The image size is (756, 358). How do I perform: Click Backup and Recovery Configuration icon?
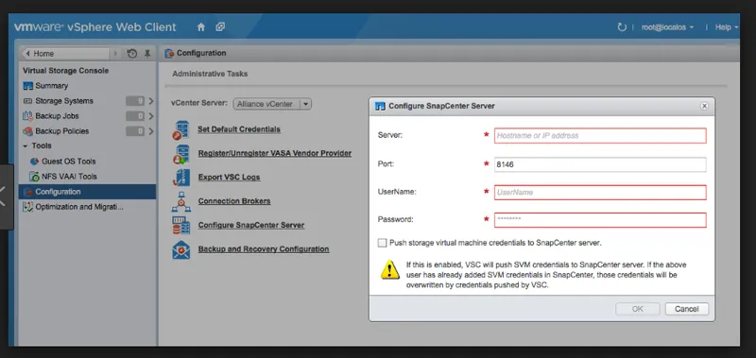(x=181, y=249)
